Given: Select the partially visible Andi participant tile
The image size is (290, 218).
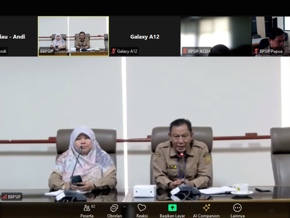Looking at the screenshot, I should (x=18, y=36).
